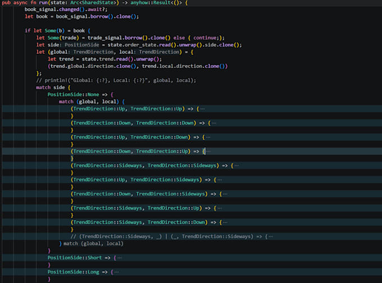
Task: Click 'trend.local.direction.clone()' expression
Action: (185, 66)
